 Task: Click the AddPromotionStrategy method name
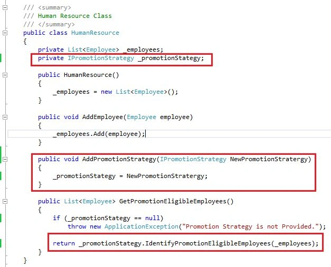pyautogui.click(x=119, y=159)
